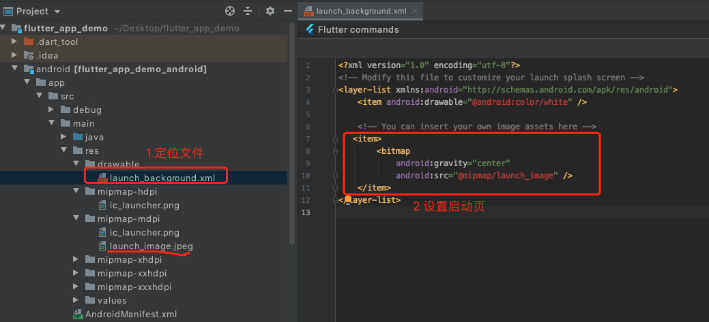The height and width of the screenshot is (322, 709).
Task: Expand the mipmap-xxxhdpi folder
Action: 76,287
